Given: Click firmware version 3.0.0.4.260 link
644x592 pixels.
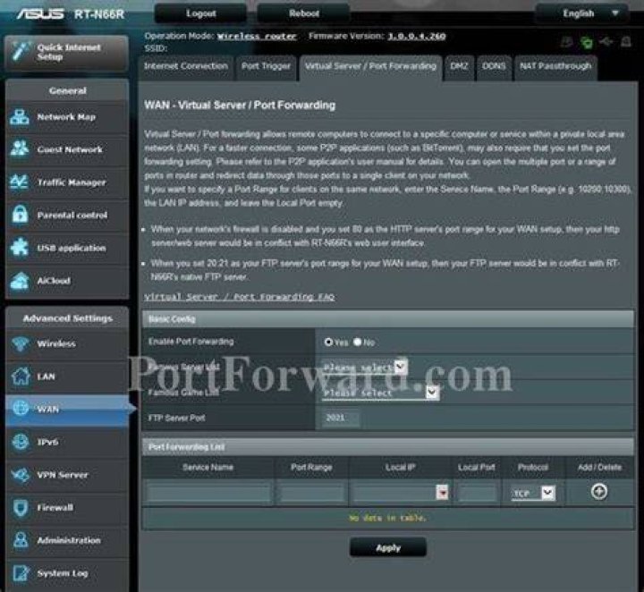Looking at the screenshot, I should click(x=417, y=36).
